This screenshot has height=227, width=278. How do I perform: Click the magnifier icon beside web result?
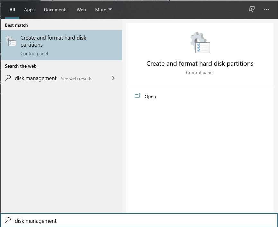(8, 78)
